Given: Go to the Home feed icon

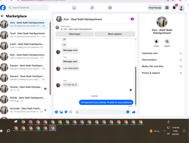Looking at the screenshot, I should pyautogui.click(x=74, y=8).
